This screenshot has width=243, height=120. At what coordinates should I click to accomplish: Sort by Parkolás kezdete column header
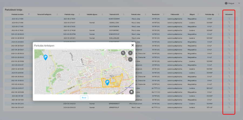(18, 14)
